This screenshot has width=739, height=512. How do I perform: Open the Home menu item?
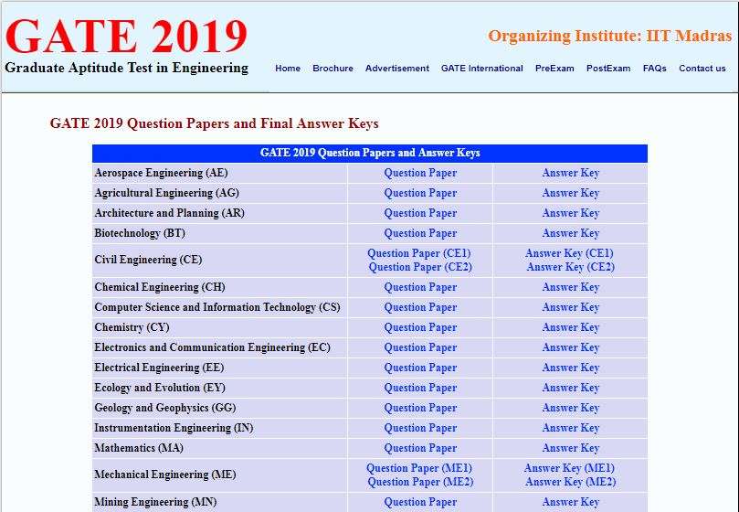pos(287,69)
